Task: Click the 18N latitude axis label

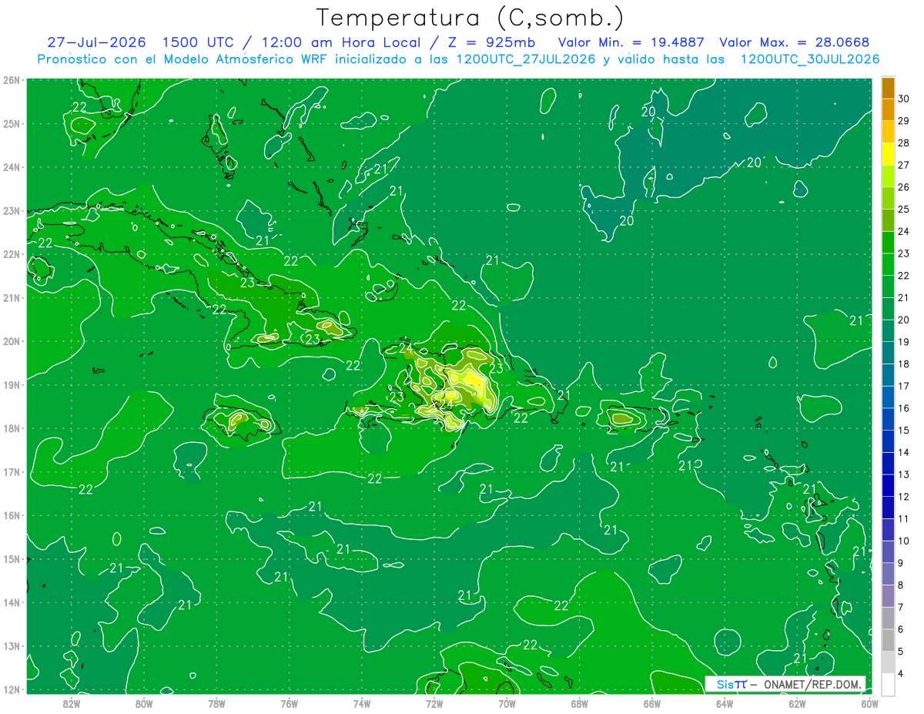Action: (x=12, y=428)
